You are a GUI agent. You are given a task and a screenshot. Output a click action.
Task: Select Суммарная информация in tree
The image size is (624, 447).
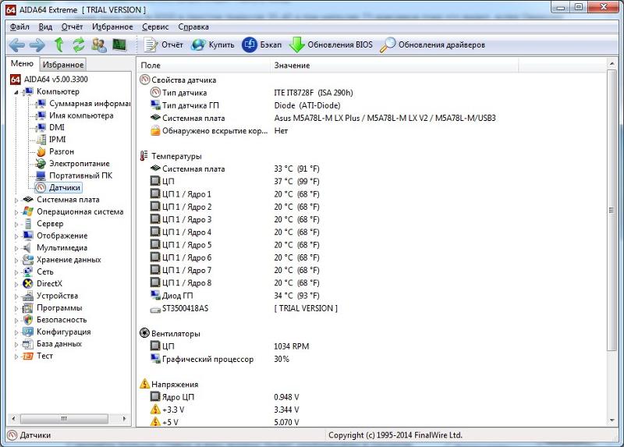tap(90, 104)
